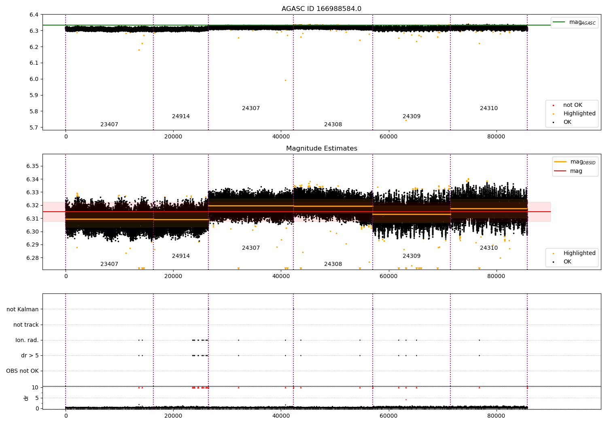Click the 6.28 y-axis tick label
This screenshot has height=425, width=607.
[x=32, y=258]
